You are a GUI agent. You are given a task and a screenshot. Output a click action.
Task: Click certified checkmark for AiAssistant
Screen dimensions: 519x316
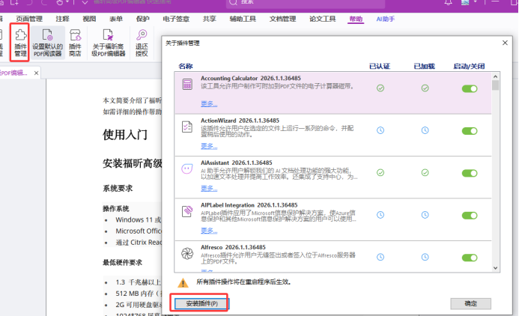tap(380, 172)
